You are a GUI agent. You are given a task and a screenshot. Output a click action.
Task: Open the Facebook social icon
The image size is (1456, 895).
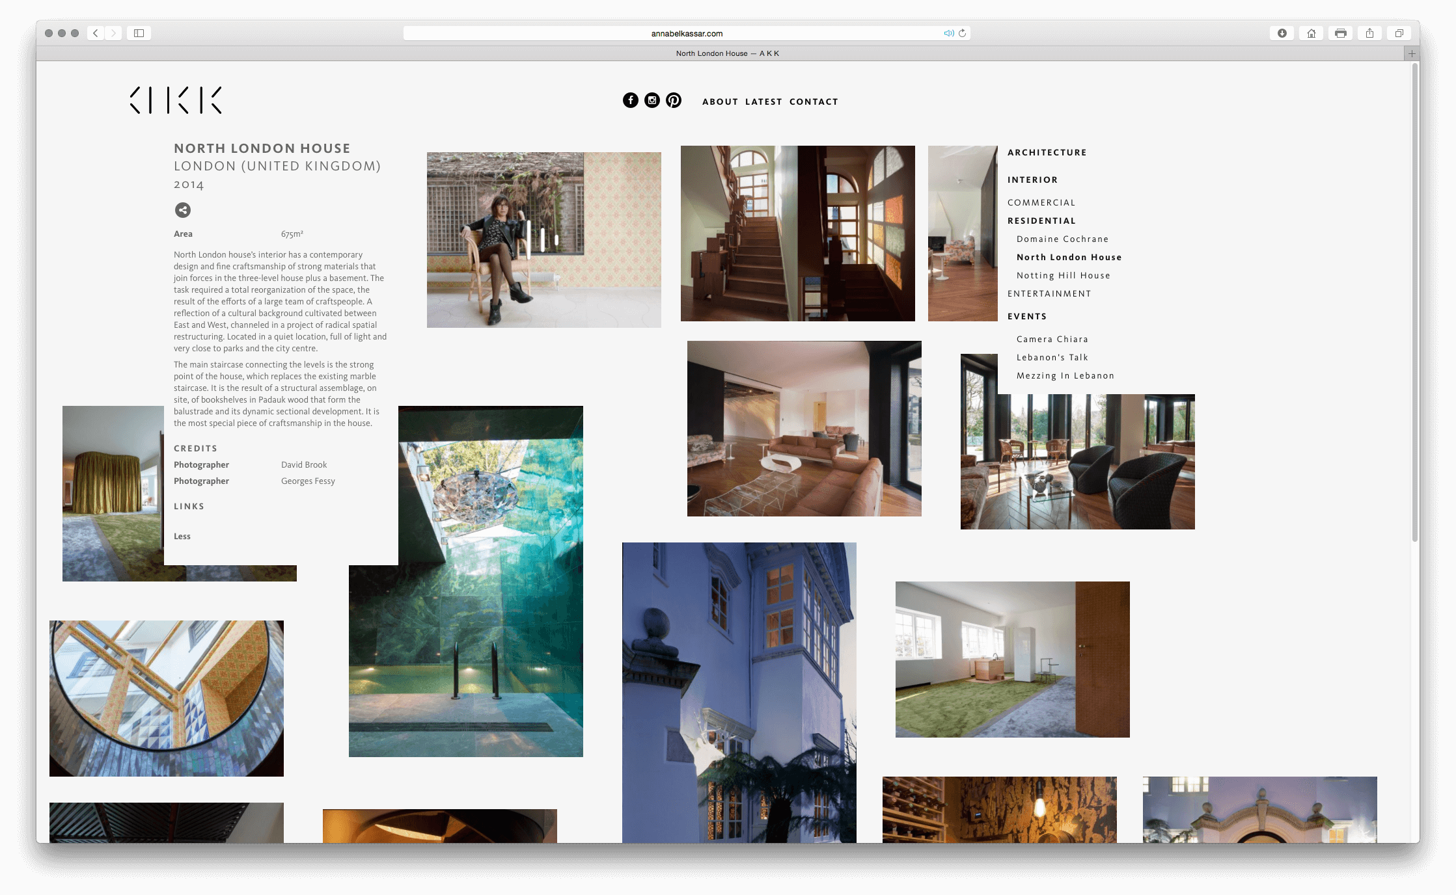(630, 100)
